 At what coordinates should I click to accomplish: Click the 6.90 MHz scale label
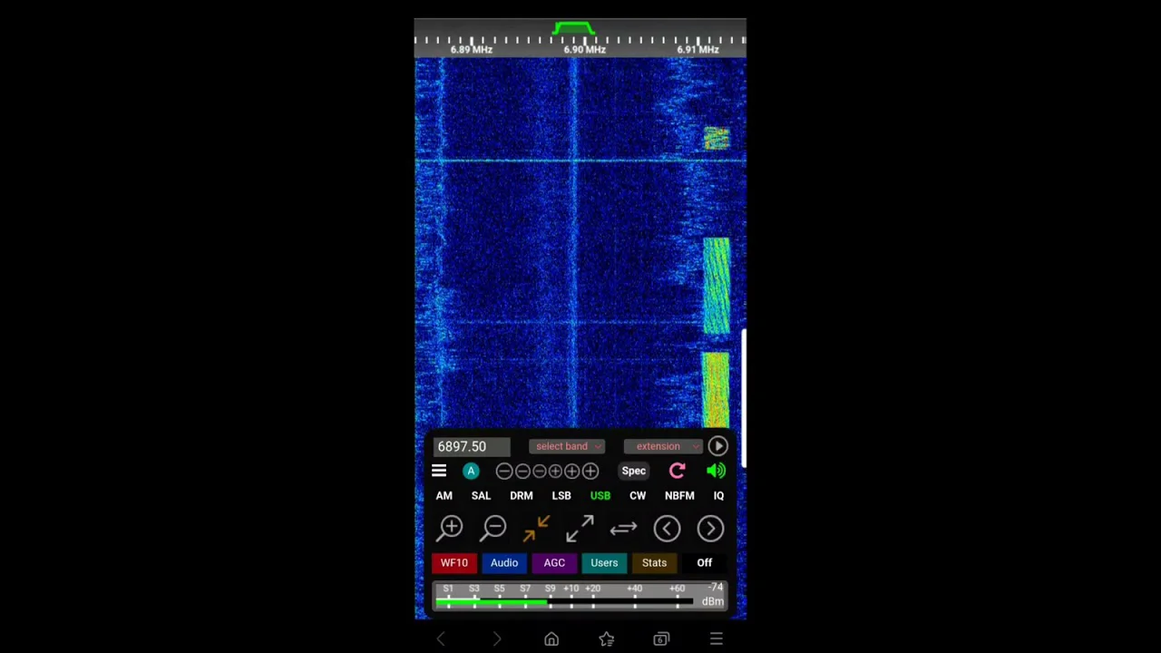(585, 50)
